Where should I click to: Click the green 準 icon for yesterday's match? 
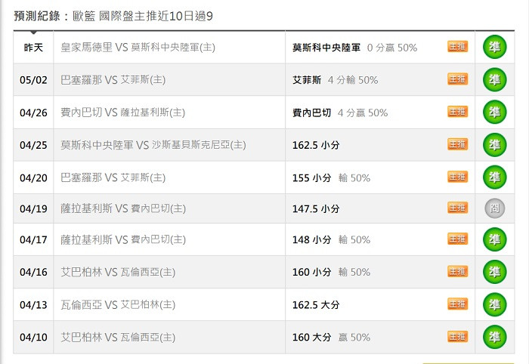click(494, 47)
